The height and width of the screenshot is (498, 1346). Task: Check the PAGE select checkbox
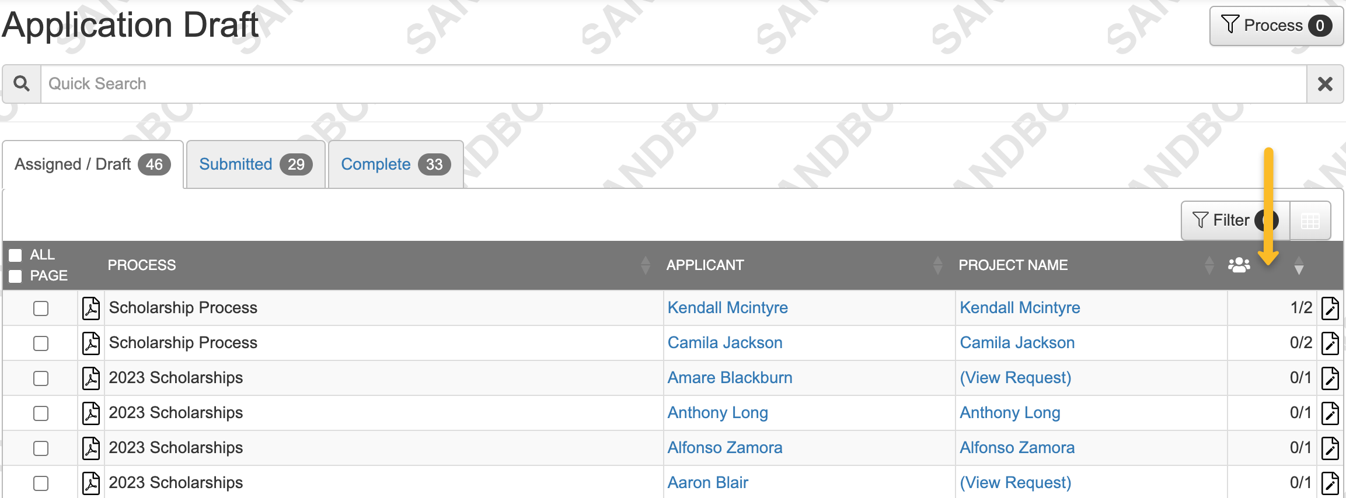coord(16,276)
